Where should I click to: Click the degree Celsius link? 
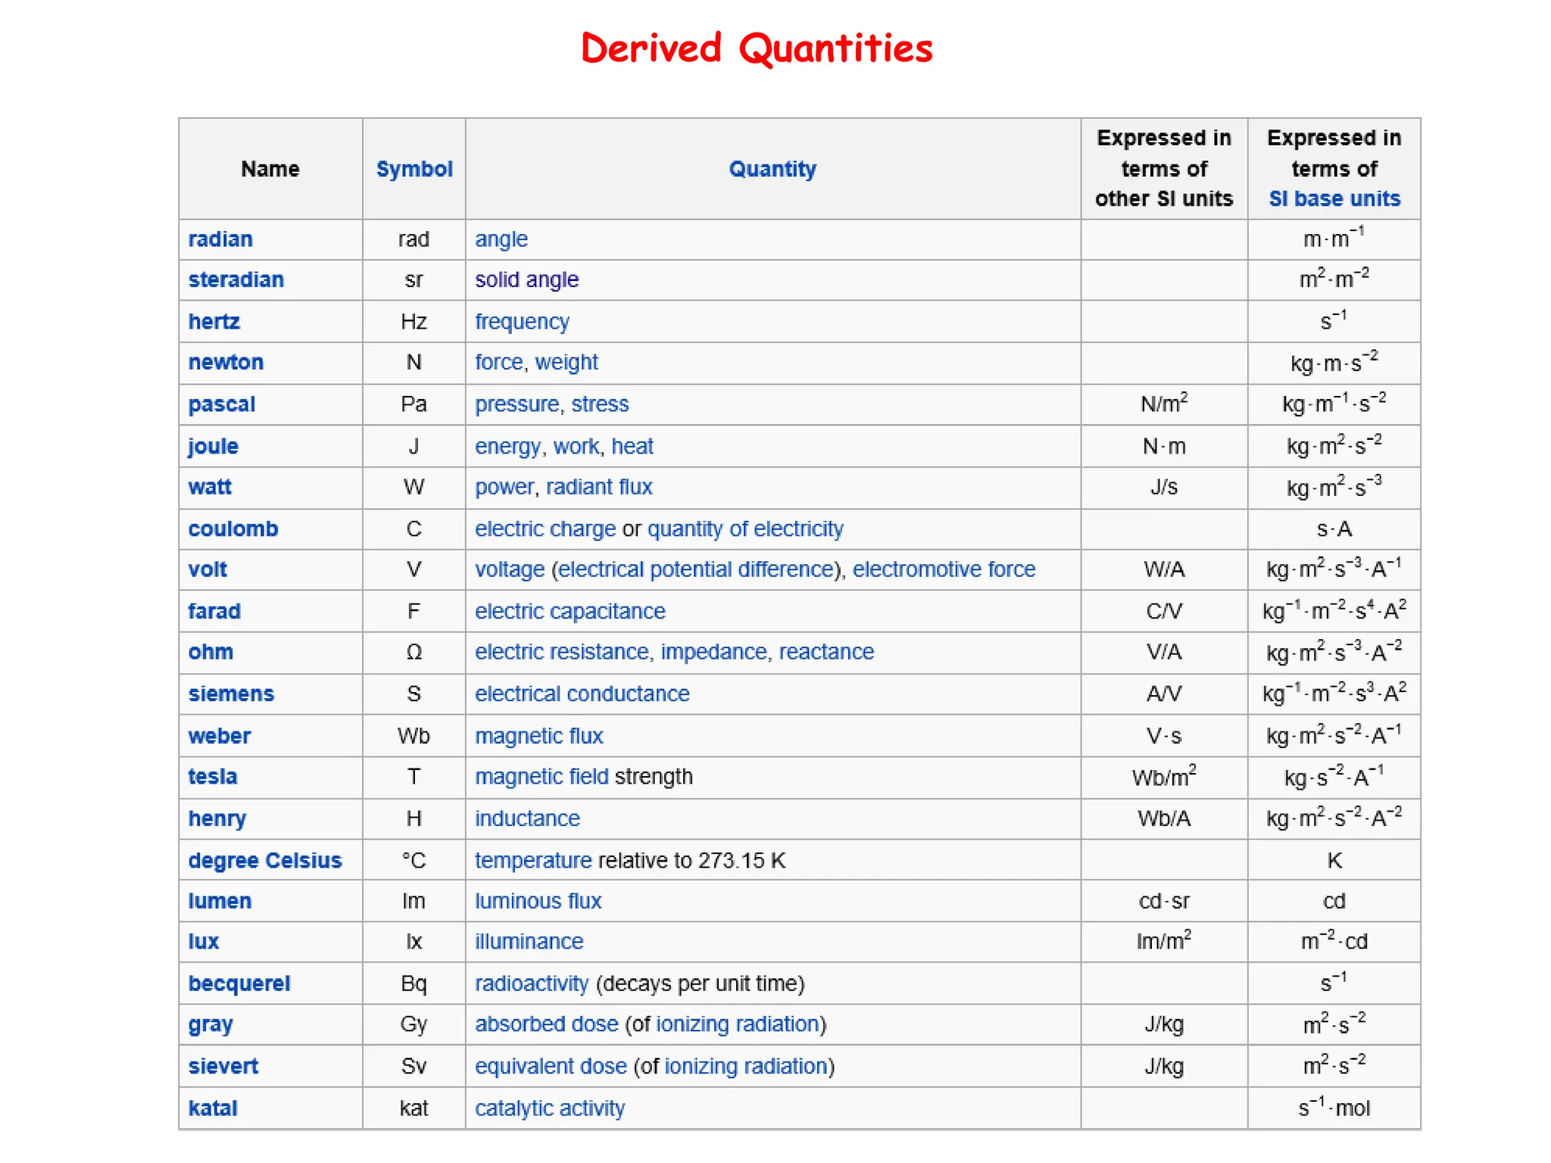[265, 861]
